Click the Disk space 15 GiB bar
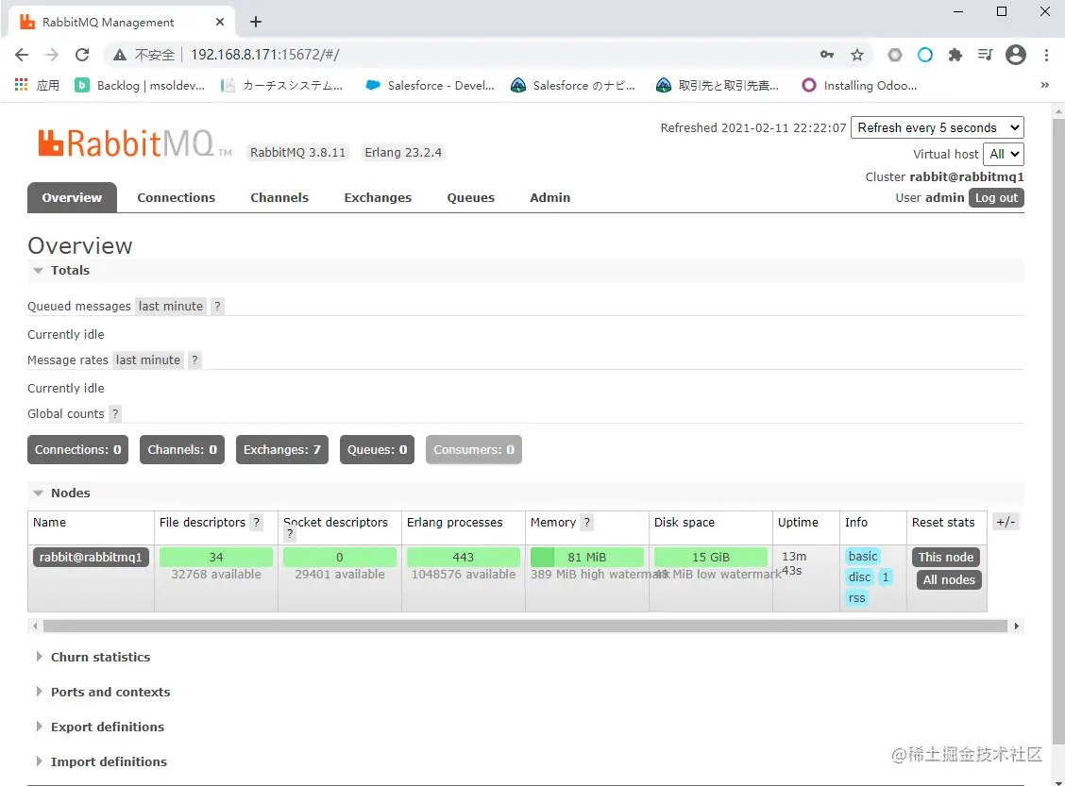 pos(710,558)
